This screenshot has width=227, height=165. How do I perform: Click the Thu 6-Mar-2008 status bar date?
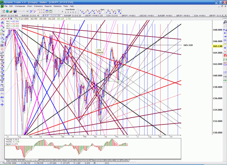[x=9, y=163]
